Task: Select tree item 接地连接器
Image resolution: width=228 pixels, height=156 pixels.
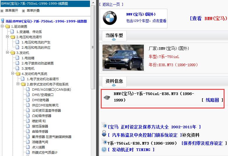Action: (40, 126)
